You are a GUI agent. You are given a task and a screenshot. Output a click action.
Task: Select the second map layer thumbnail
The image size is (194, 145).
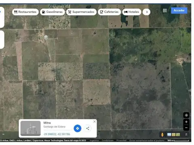[x=173, y=135]
